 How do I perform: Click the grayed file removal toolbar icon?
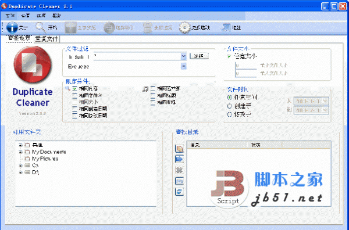click(x=147, y=27)
